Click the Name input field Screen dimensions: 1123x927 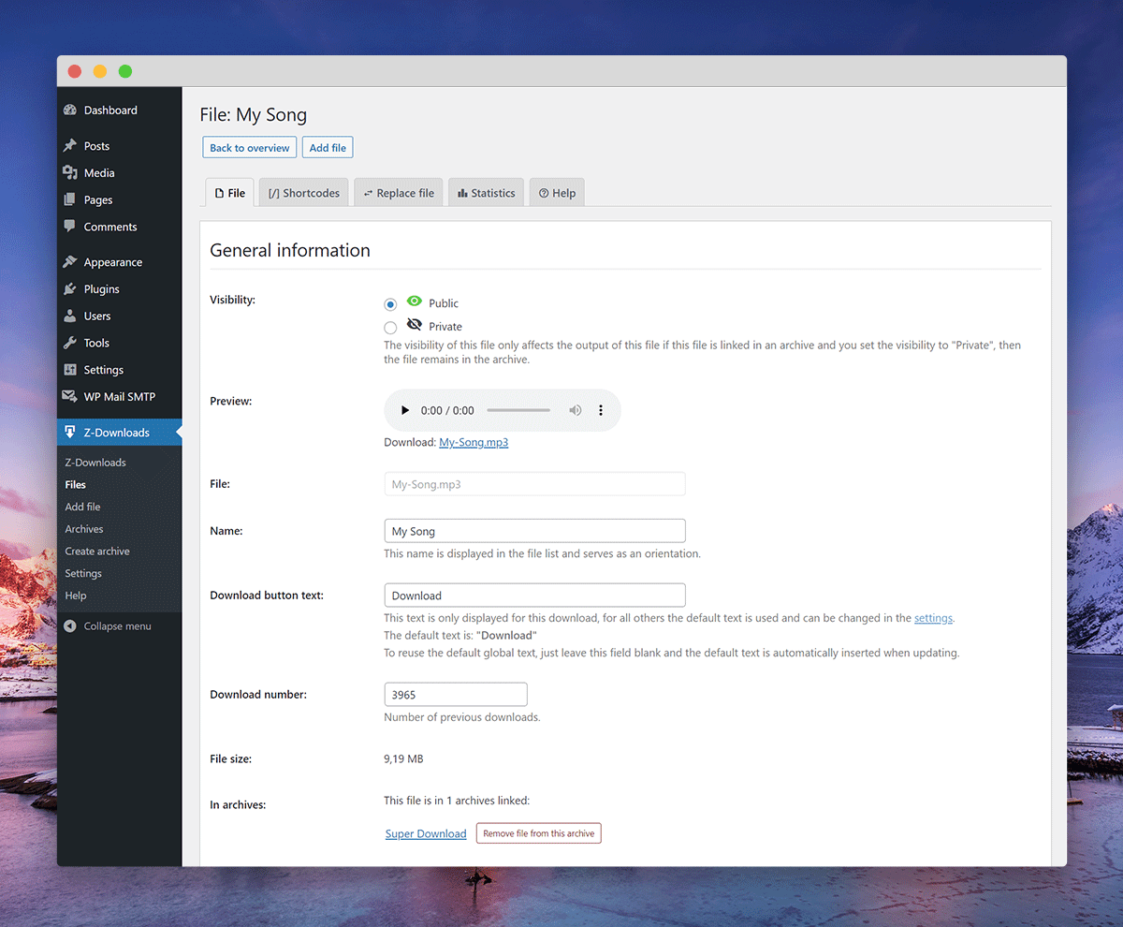(x=535, y=531)
